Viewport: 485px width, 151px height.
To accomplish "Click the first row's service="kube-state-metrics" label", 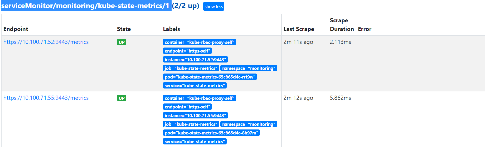I will point(195,86).
